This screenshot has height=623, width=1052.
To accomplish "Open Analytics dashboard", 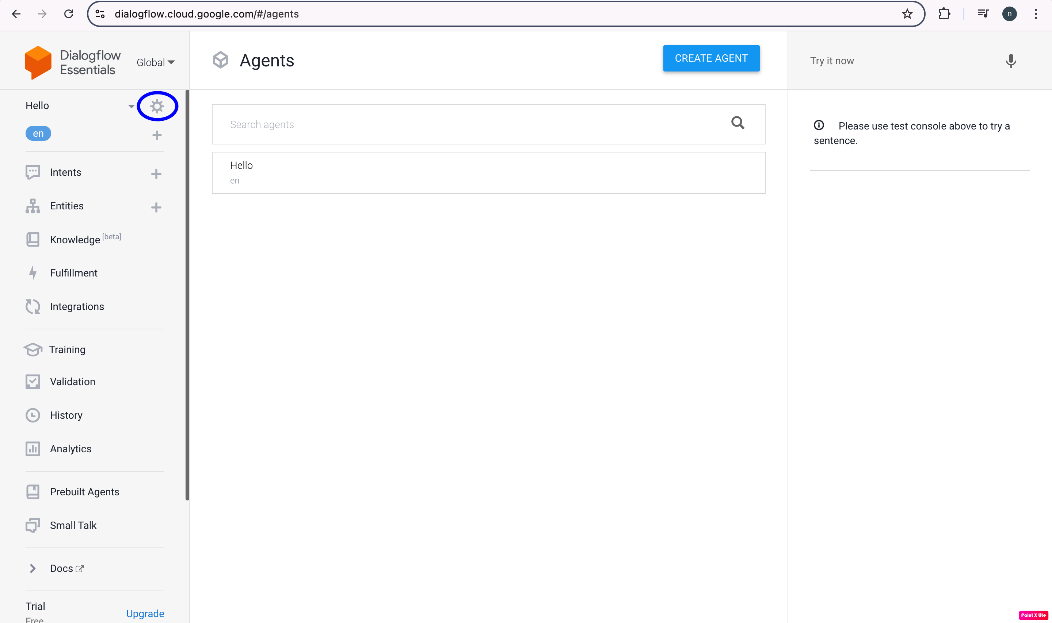I will (70, 448).
